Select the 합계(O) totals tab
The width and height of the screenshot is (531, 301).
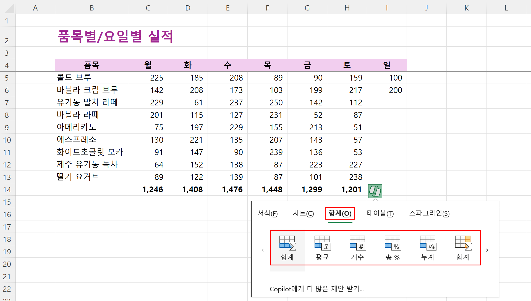[x=340, y=213]
